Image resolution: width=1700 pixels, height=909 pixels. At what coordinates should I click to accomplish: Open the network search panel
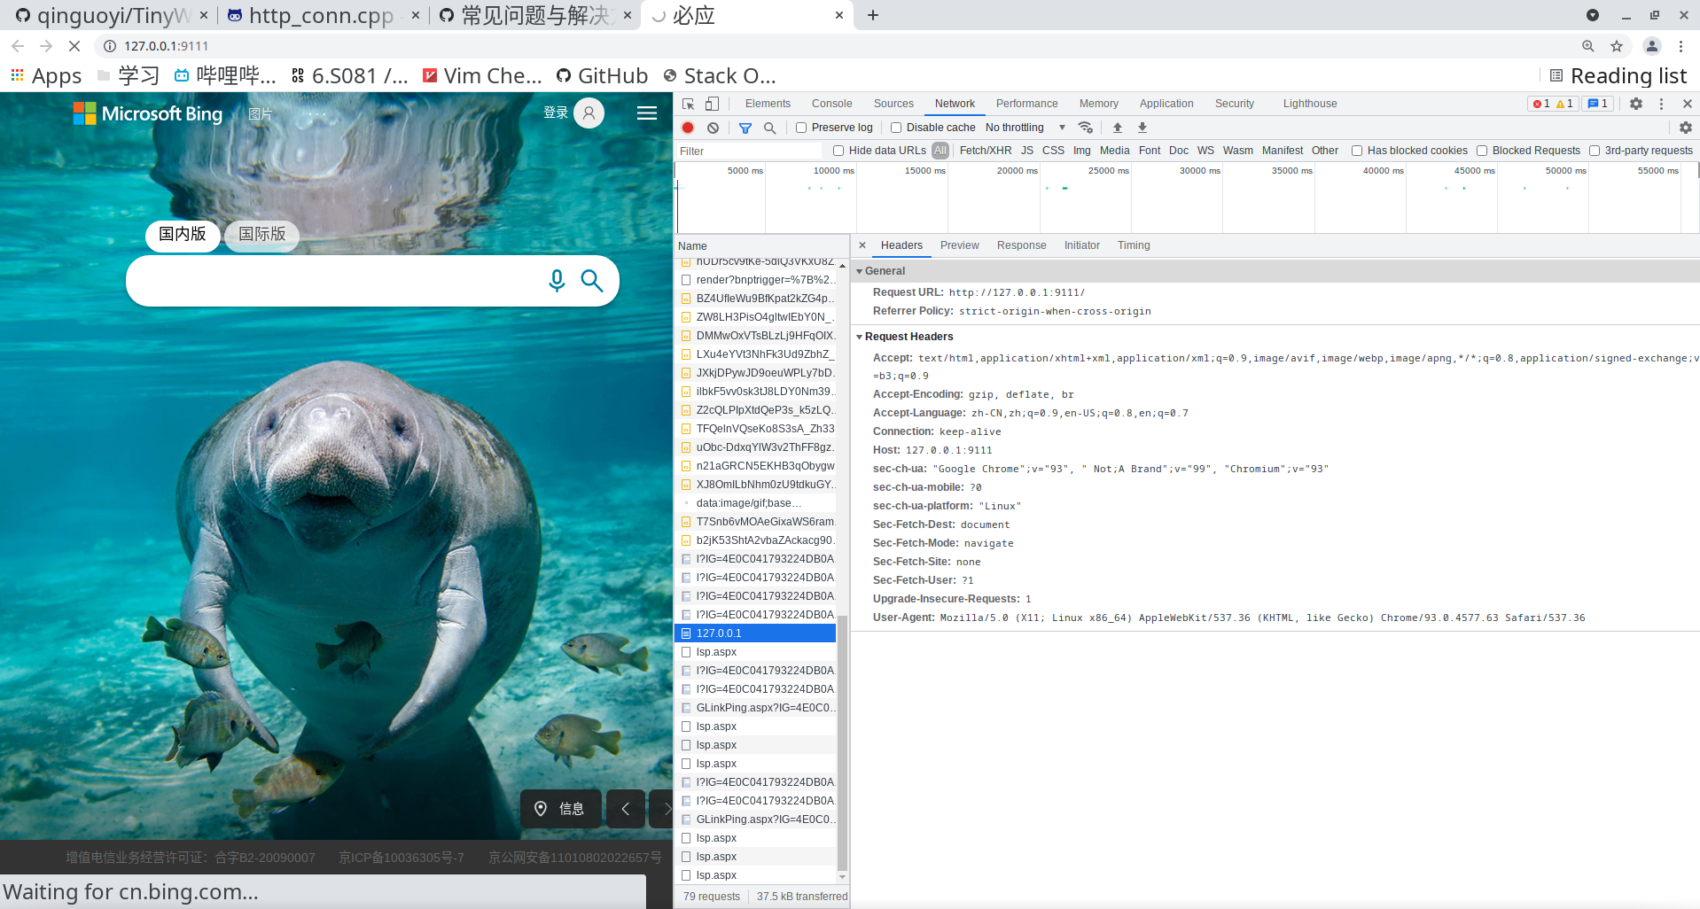pos(769,128)
